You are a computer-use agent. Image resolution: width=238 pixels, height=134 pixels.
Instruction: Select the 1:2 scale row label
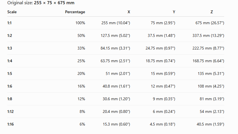10,35
